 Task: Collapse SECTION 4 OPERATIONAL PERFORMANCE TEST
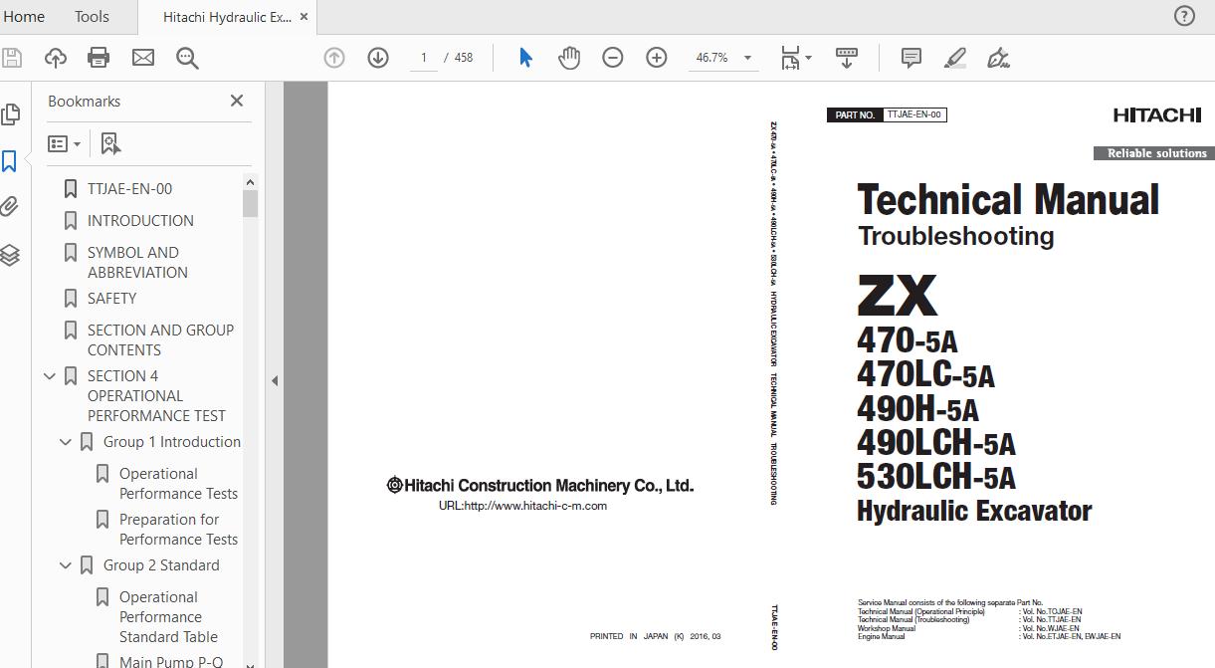coord(50,376)
